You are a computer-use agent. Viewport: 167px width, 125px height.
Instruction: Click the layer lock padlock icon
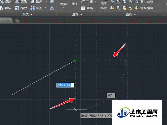coord(131,2)
